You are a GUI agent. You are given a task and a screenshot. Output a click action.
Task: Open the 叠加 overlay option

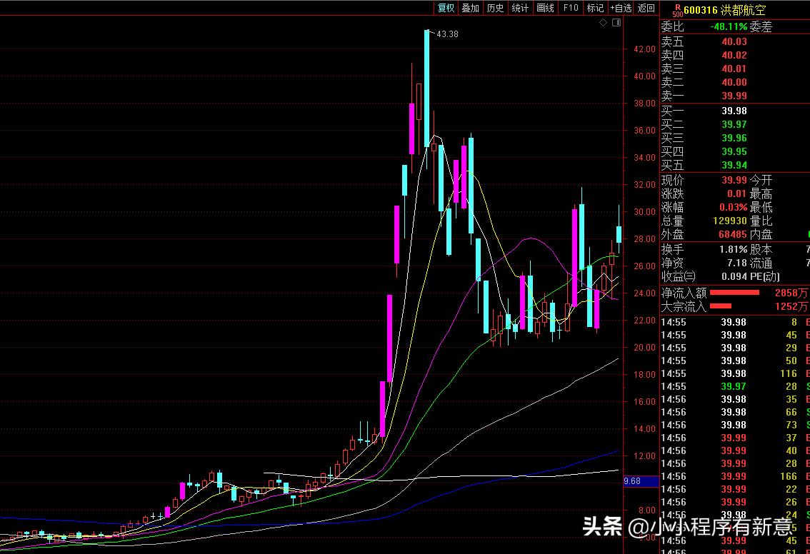(471, 8)
